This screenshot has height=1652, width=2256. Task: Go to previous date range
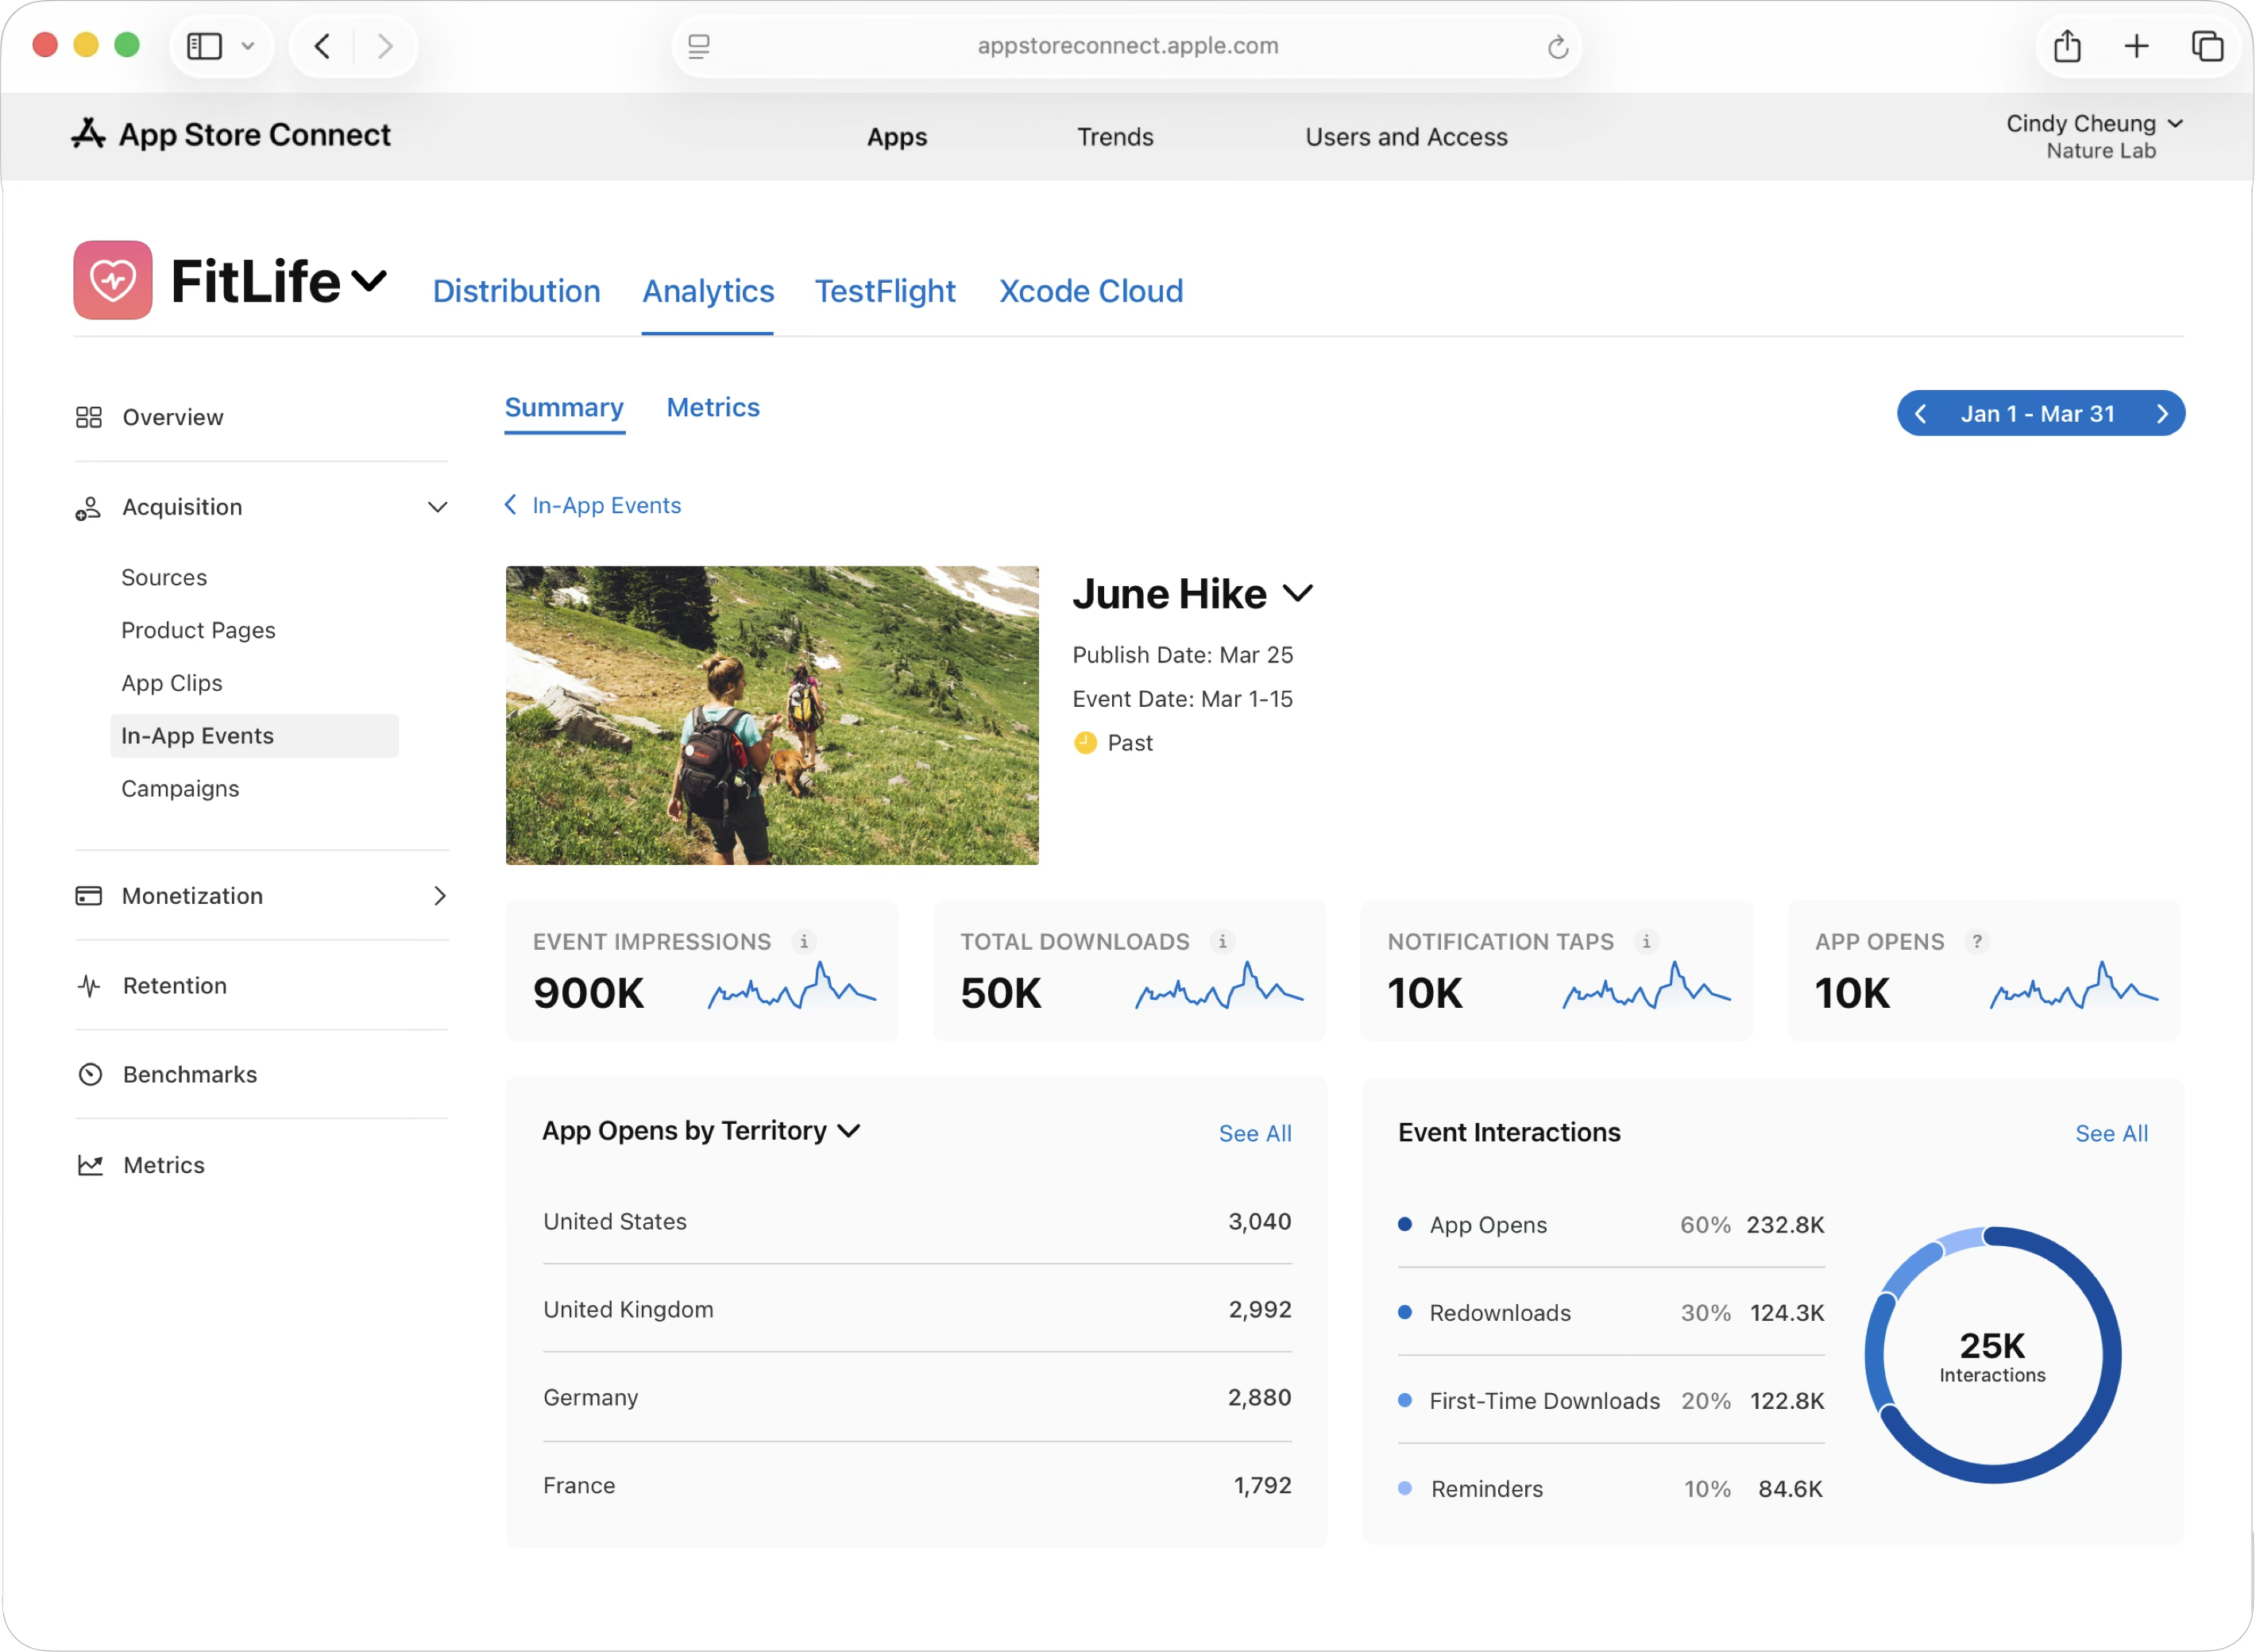1921,414
